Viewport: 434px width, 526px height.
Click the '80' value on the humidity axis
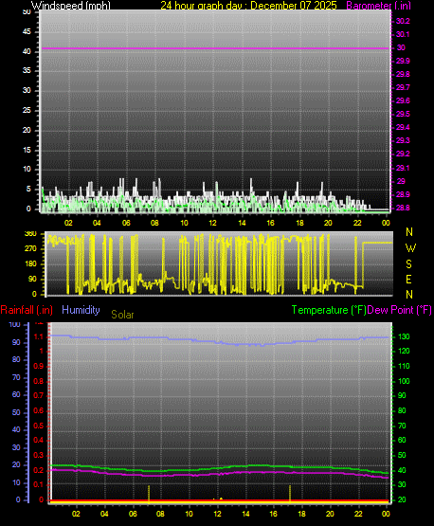coord(16,359)
